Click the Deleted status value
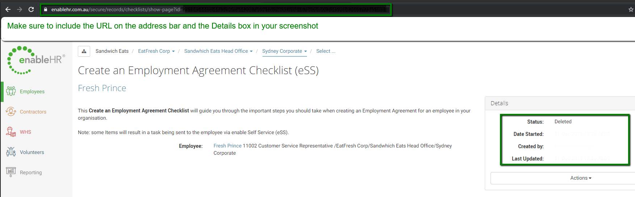 (x=563, y=121)
